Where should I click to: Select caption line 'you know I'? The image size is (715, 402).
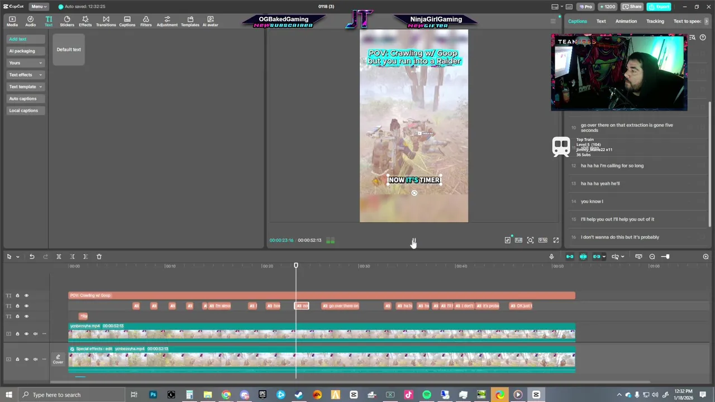pos(637,202)
